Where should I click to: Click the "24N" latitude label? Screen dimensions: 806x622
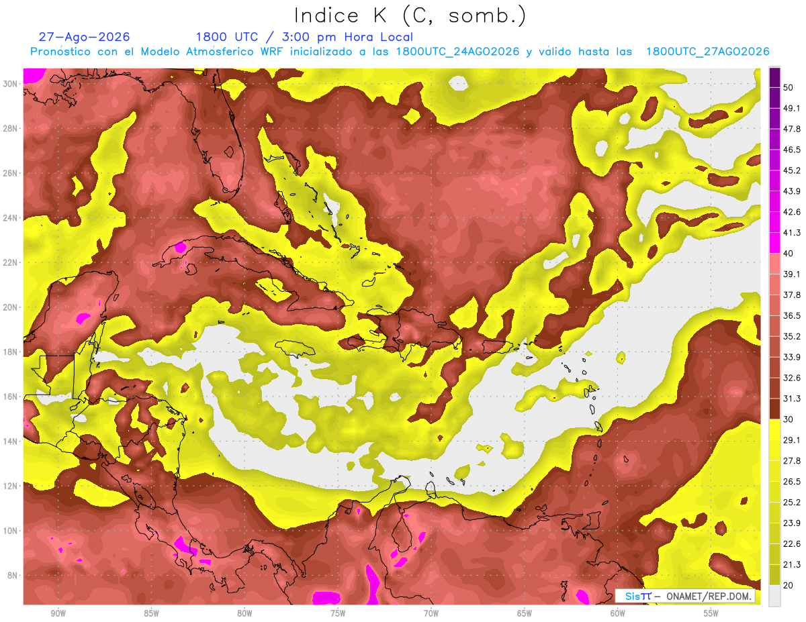[x=11, y=218]
